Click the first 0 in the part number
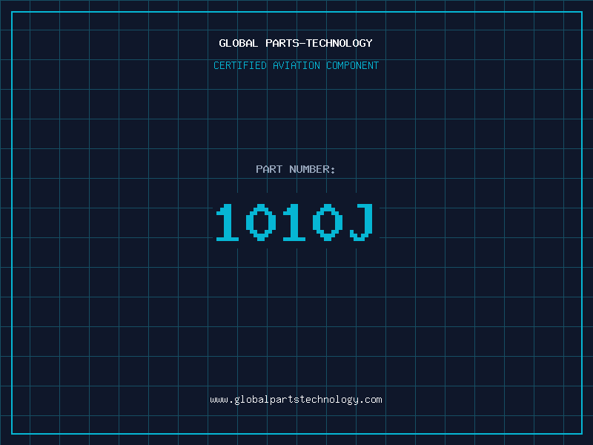Viewport: 593px width, 445px height. 261,223
